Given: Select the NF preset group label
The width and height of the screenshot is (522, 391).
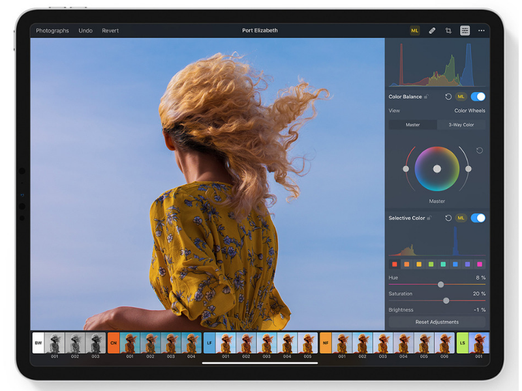Looking at the screenshot, I should click(x=326, y=343).
